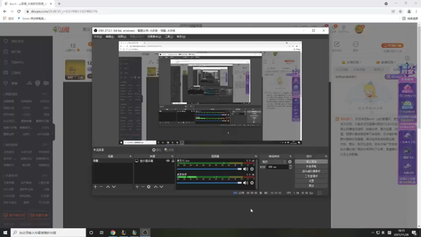Open desktop audio settings gear
This screenshot has height=237, width=421.
tap(252, 183)
